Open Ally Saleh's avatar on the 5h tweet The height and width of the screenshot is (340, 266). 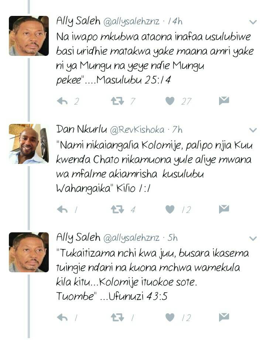tap(29, 252)
